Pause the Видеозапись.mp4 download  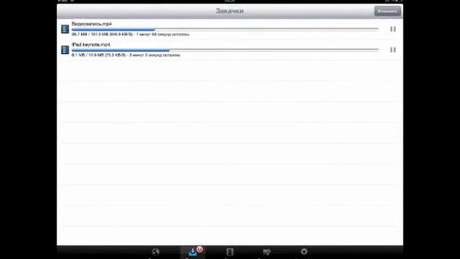click(x=393, y=29)
